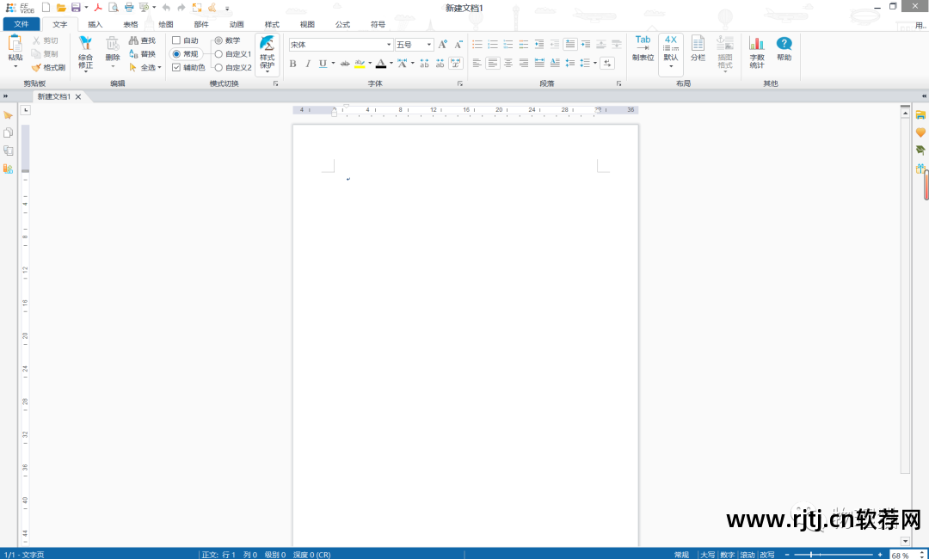Expand the 全选 select dropdown arrow
Viewport: 929px width, 559px height.
[159, 67]
